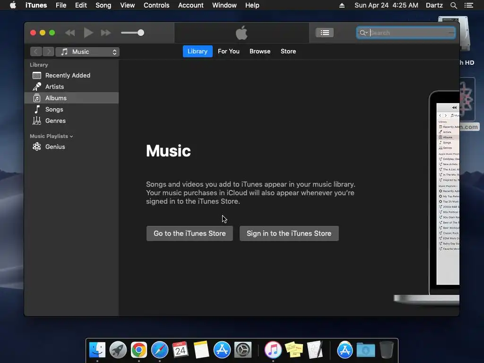Go forward with the right arrow button
484x363 pixels.
pyautogui.click(x=49, y=52)
